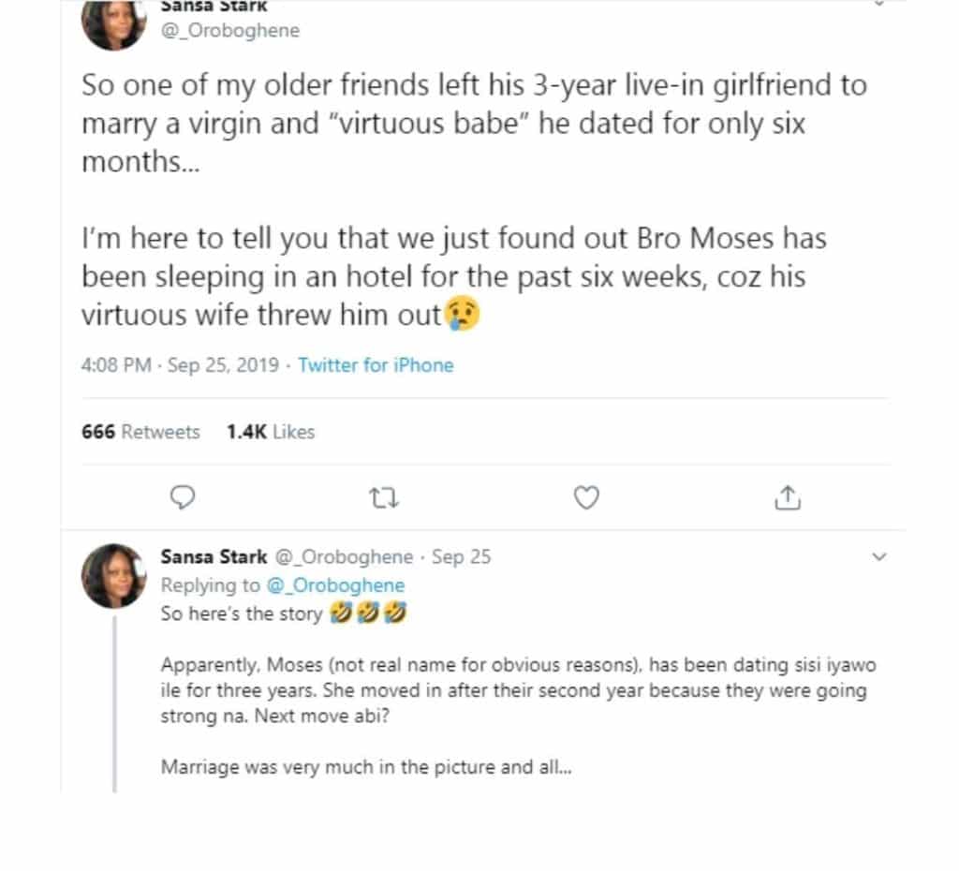The width and height of the screenshot is (959, 871).
Task: View the 1.4K Likes list
Action: point(271,432)
